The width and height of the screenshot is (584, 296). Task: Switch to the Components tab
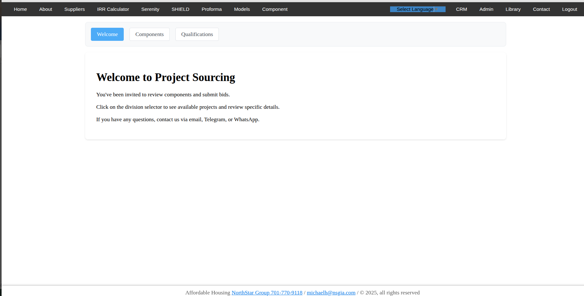point(149,34)
